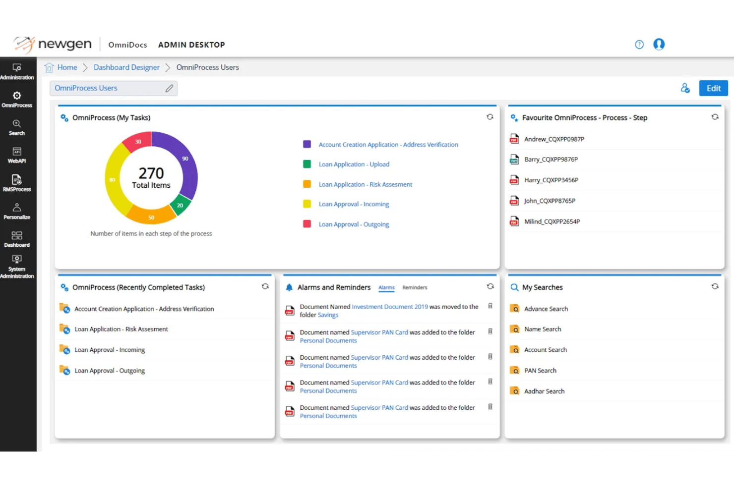Refresh the My Searches widget
The image size is (734, 489).
click(715, 286)
